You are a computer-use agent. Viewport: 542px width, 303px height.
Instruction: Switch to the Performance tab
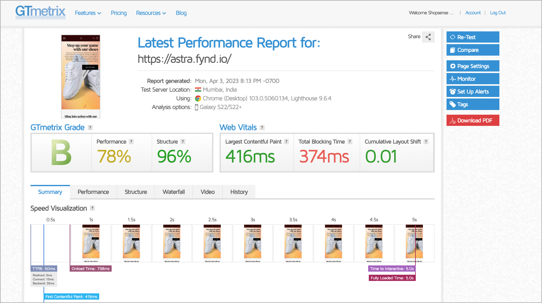point(93,192)
